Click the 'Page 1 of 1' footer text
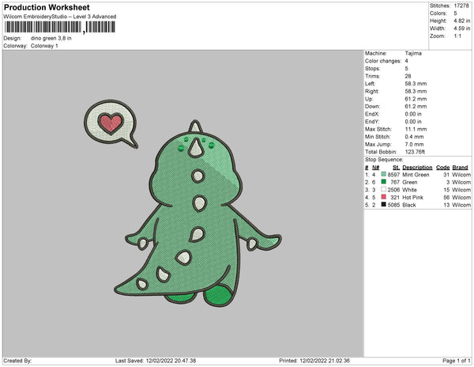Viewport: 474px width, 367px height. pyautogui.click(x=457, y=361)
